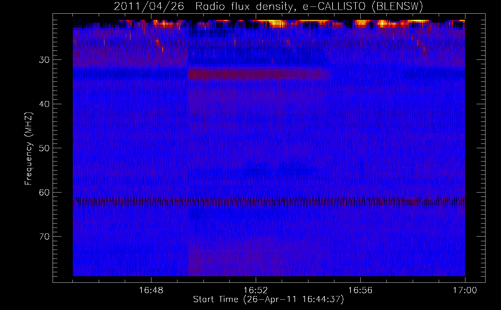Click the 16:52 time tick label
501x310 pixels.
click(256, 290)
